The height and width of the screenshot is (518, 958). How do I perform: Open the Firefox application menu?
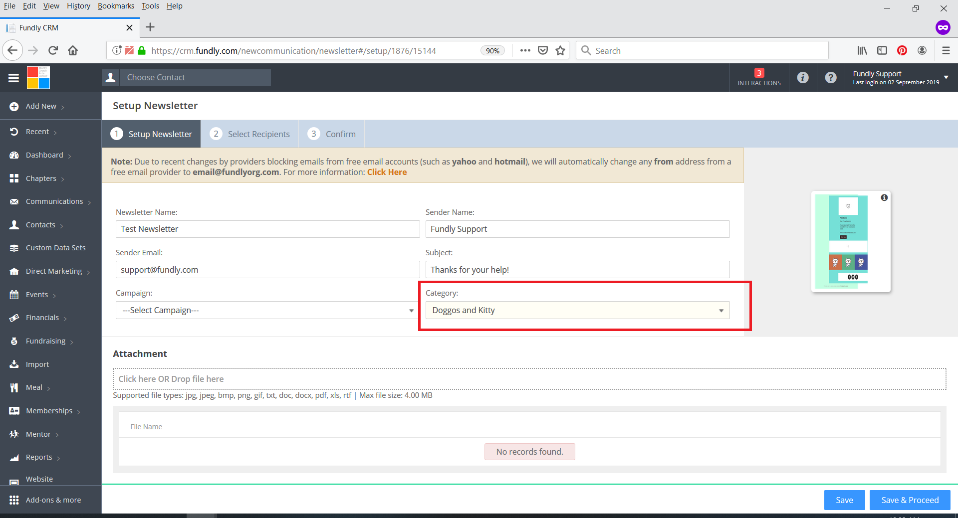946,50
